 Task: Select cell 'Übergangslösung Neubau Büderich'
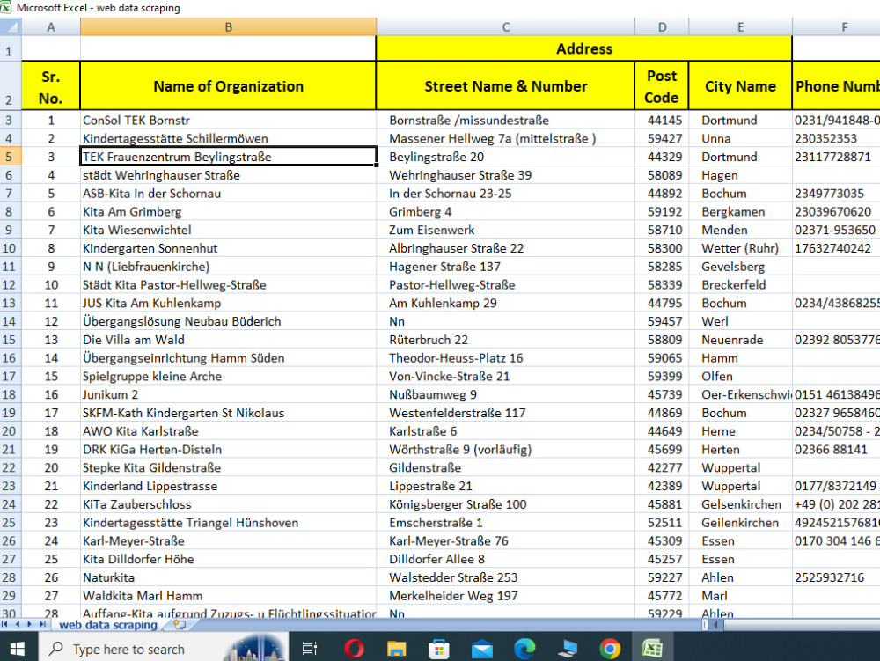point(228,321)
